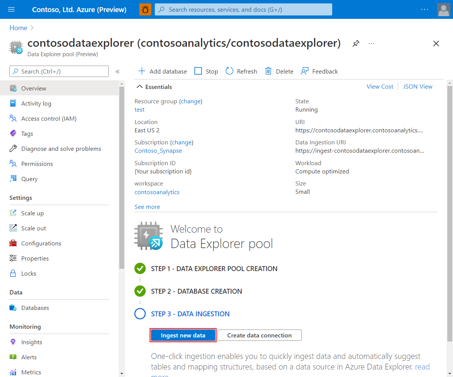This screenshot has width=453, height=377.
Task: Click Ingest new data button
Action: [183, 335]
